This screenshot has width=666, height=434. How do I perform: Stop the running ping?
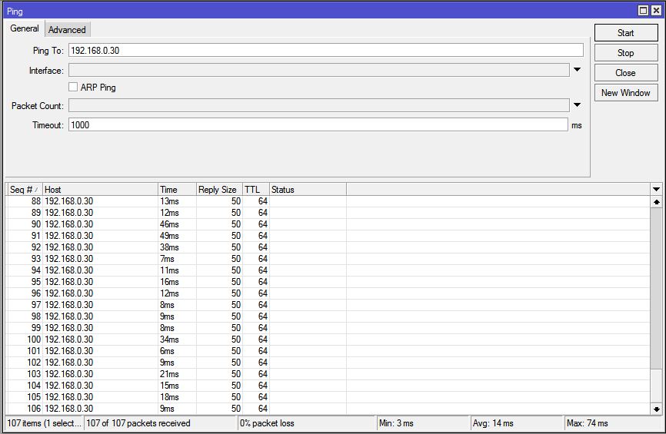pos(626,52)
